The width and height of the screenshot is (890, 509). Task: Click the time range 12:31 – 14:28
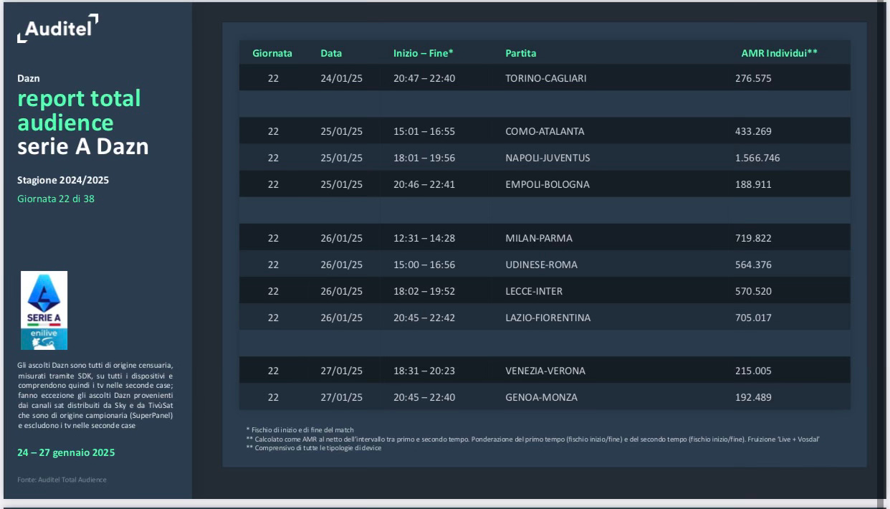424,238
